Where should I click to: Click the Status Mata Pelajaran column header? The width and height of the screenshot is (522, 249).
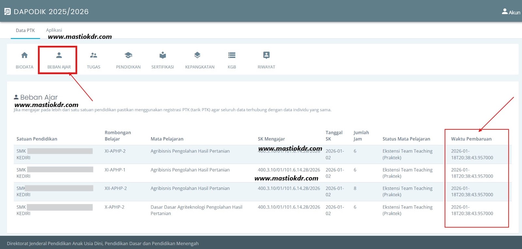point(407,139)
